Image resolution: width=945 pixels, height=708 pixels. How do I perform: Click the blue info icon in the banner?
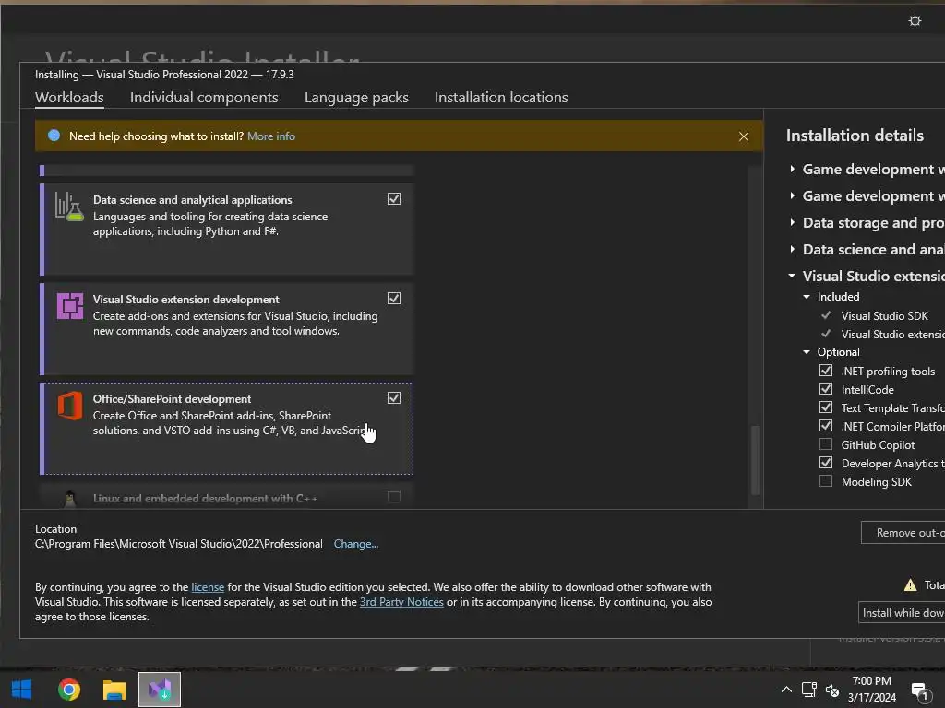pos(54,136)
